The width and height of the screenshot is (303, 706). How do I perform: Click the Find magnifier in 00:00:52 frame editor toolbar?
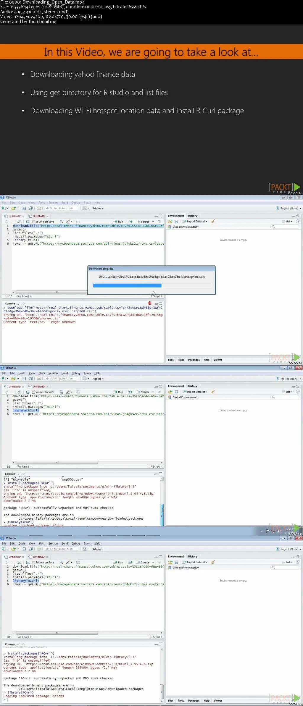point(61,222)
